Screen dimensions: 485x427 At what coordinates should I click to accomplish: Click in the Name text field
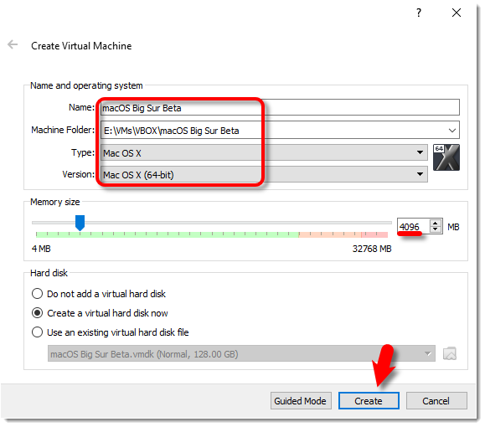281,108
